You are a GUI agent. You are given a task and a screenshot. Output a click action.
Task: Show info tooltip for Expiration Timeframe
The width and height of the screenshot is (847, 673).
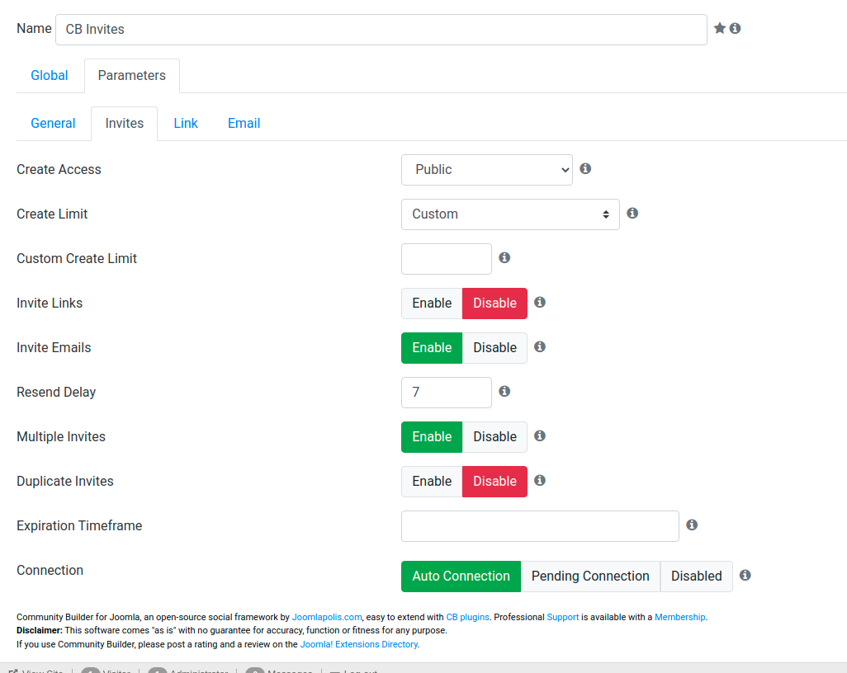click(692, 525)
